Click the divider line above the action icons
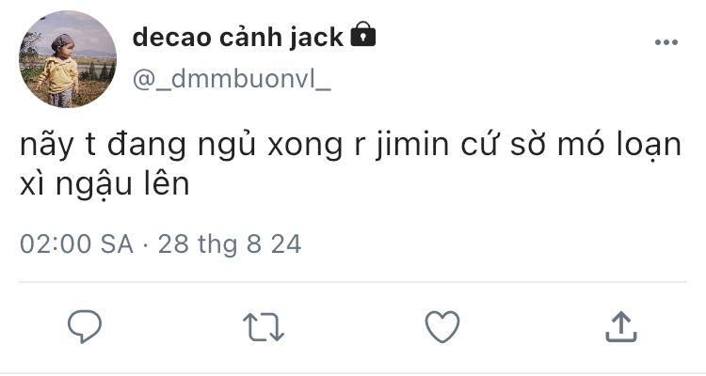Viewport: 706px width, 376px height. click(x=353, y=282)
